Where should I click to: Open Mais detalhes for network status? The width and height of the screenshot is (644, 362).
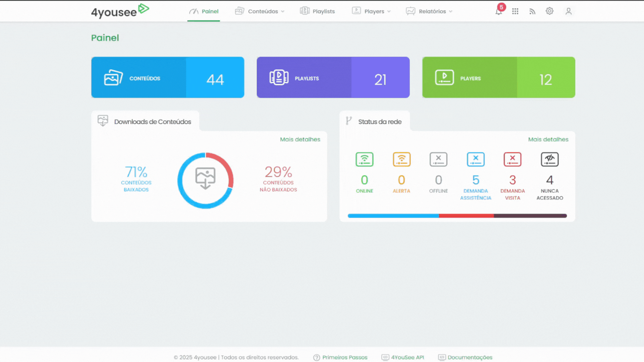tap(548, 139)
